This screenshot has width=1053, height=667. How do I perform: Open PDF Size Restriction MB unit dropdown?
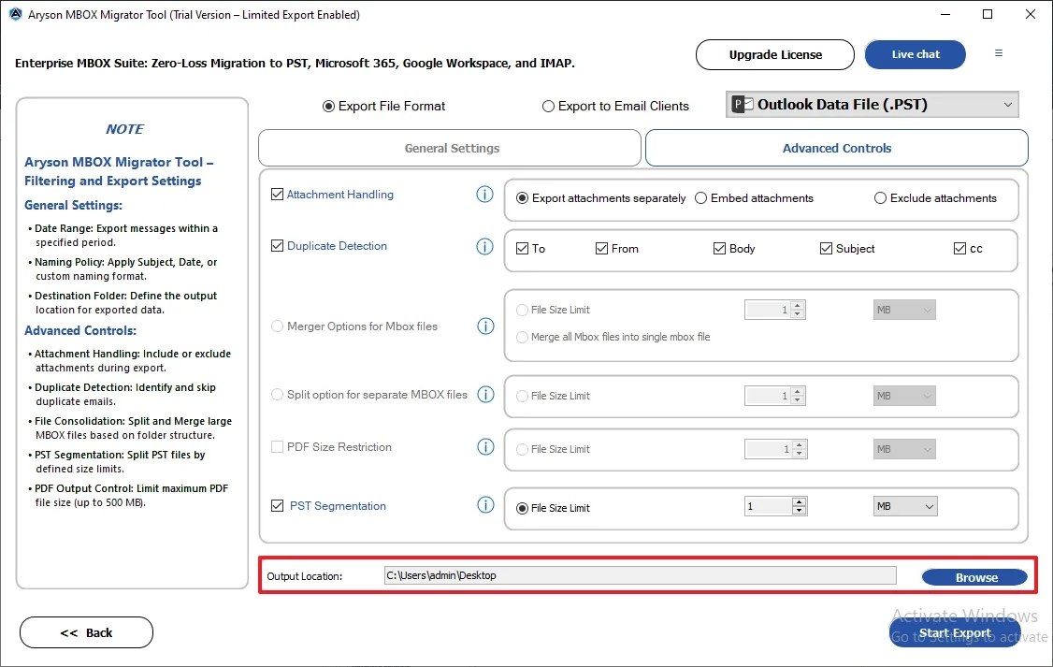click(904, 449)
